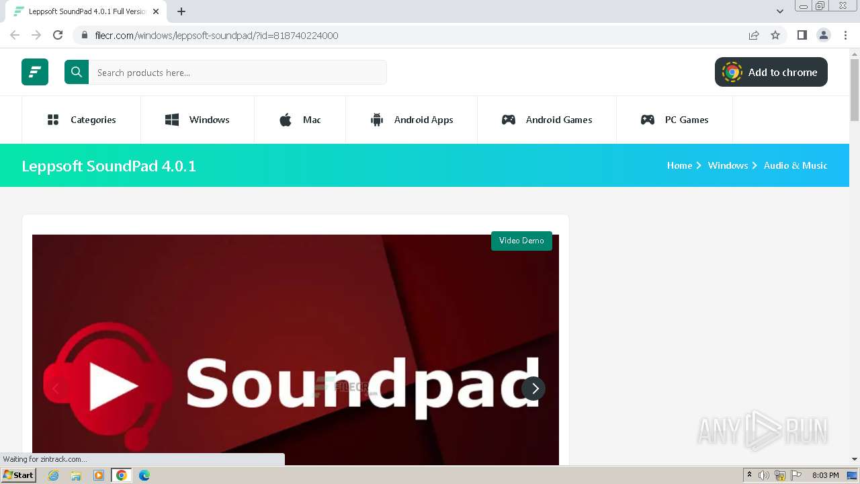Toggle the browser side panel
Viewport: 860px width, 484px height.
point(802,35)
